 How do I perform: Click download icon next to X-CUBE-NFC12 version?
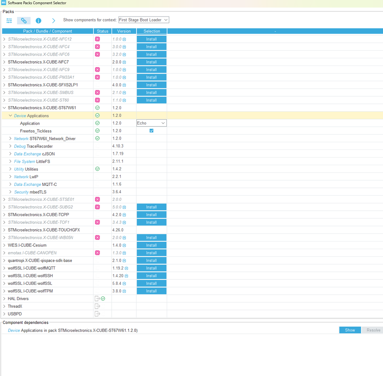124,39
